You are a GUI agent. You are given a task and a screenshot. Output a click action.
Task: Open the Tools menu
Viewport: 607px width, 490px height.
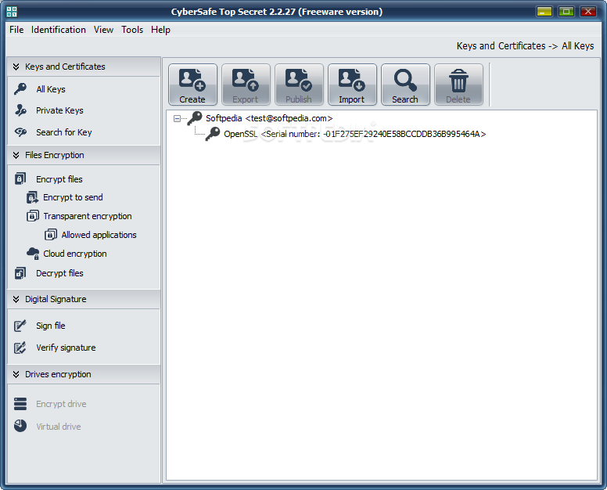pyautogui.click(x=132, y=30)
